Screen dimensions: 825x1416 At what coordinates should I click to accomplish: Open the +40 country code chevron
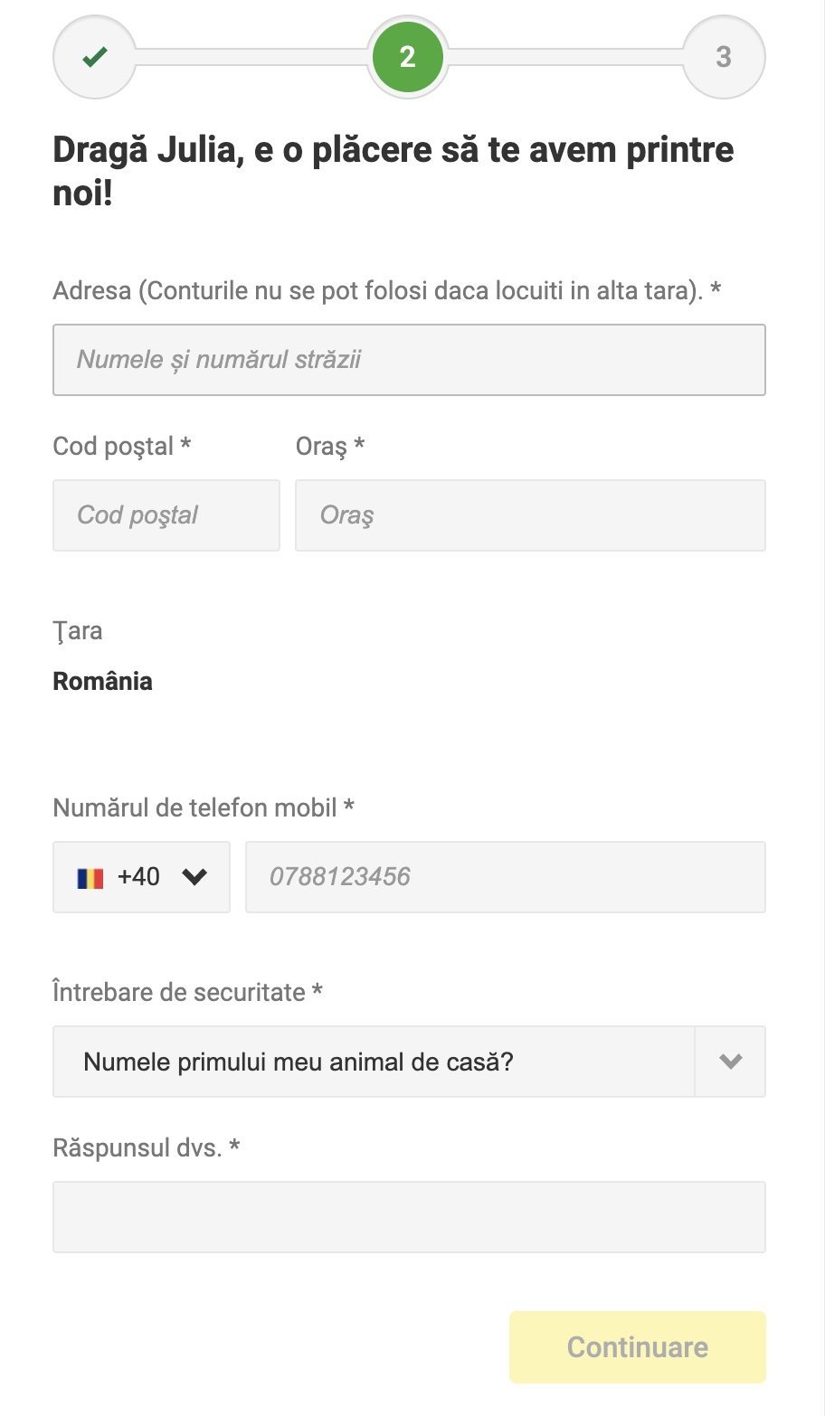[194, 876]
